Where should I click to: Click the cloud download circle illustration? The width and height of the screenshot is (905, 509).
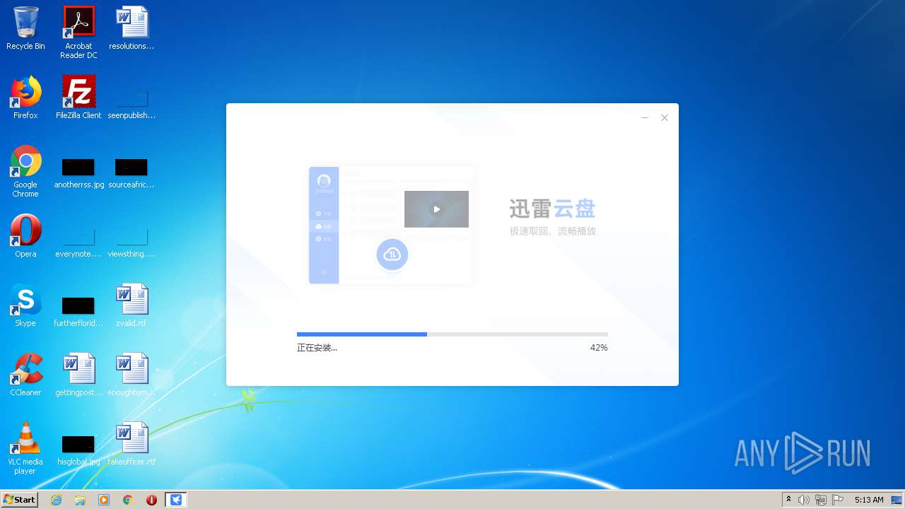coord(392,255)
